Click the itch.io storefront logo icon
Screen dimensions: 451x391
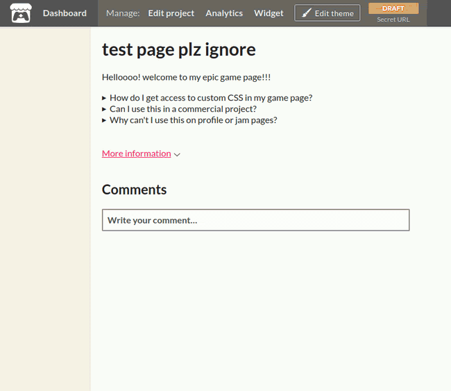click(21, 13)
